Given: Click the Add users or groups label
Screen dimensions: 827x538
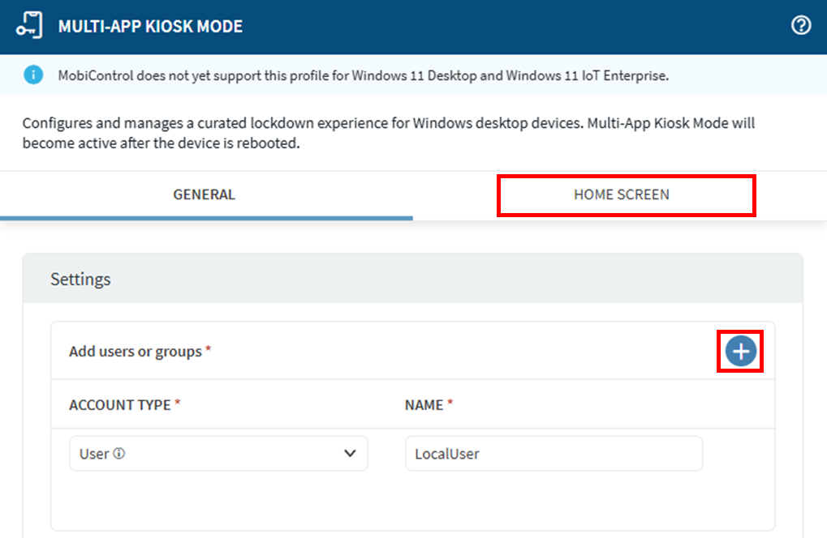Looking at the screenshot, I should (135, 352).
